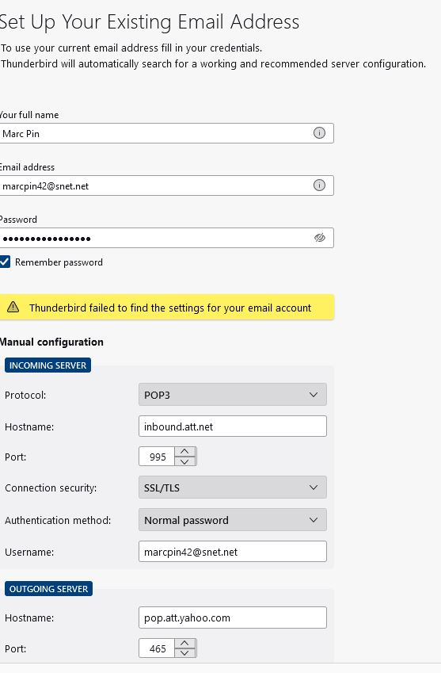Screen dimensions: 441x673
Task: Uncheck the Remember password checkbox
Action: (x=5, y=262)
